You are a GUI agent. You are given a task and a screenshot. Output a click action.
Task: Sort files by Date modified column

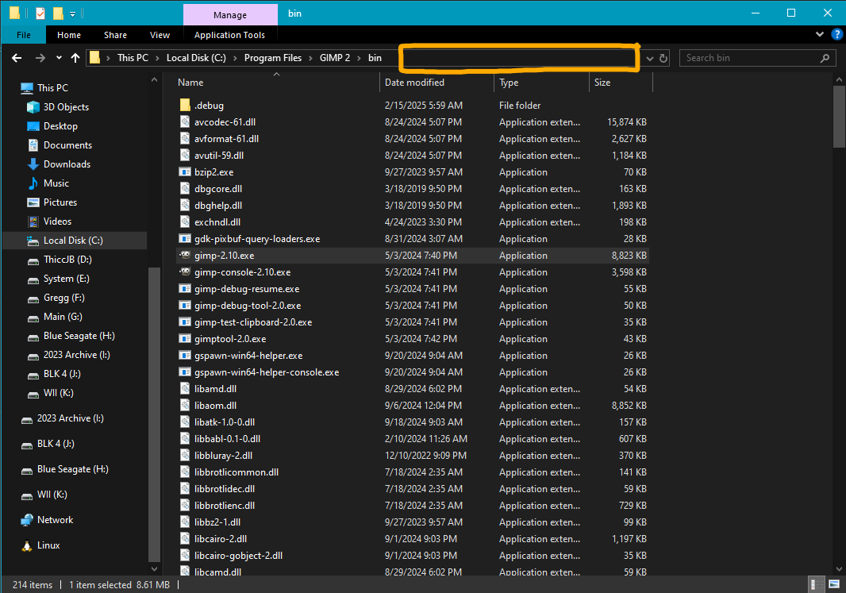pyautogui.click(x=414, y=83)
